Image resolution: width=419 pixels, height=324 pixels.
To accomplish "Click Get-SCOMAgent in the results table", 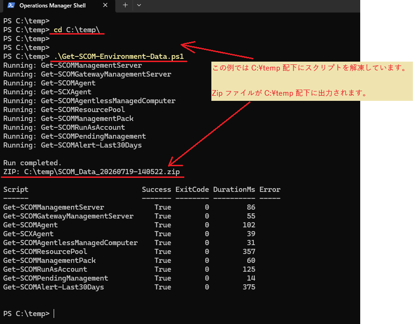I will click(30, 225).
